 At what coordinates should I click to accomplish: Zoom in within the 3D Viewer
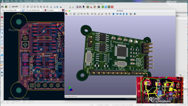click(x=82, y=14)
